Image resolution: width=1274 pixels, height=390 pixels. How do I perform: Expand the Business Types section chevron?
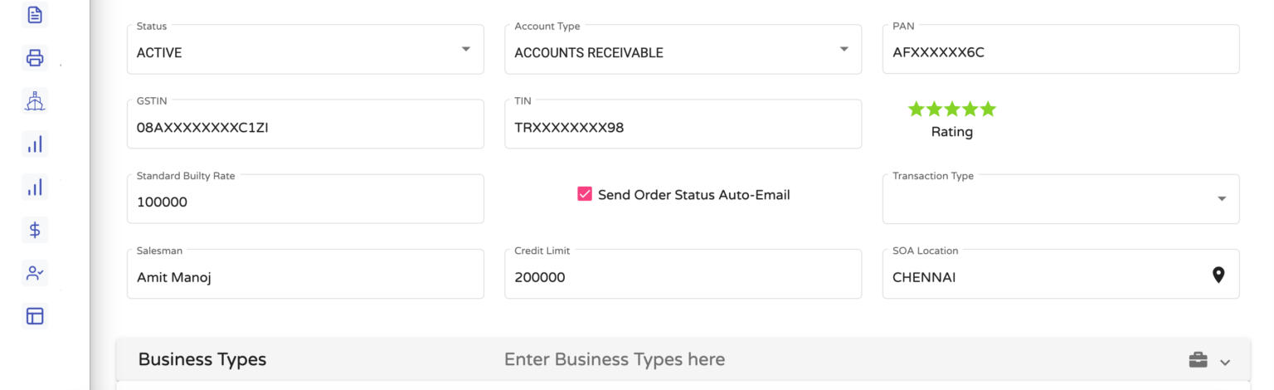pos(1225,362)
